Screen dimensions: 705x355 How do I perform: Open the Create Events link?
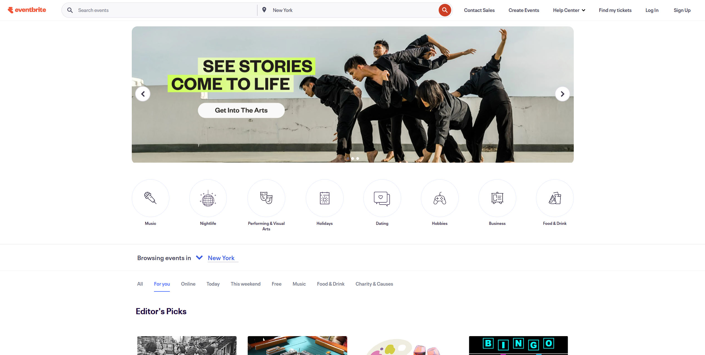click(x=524, y=10)
